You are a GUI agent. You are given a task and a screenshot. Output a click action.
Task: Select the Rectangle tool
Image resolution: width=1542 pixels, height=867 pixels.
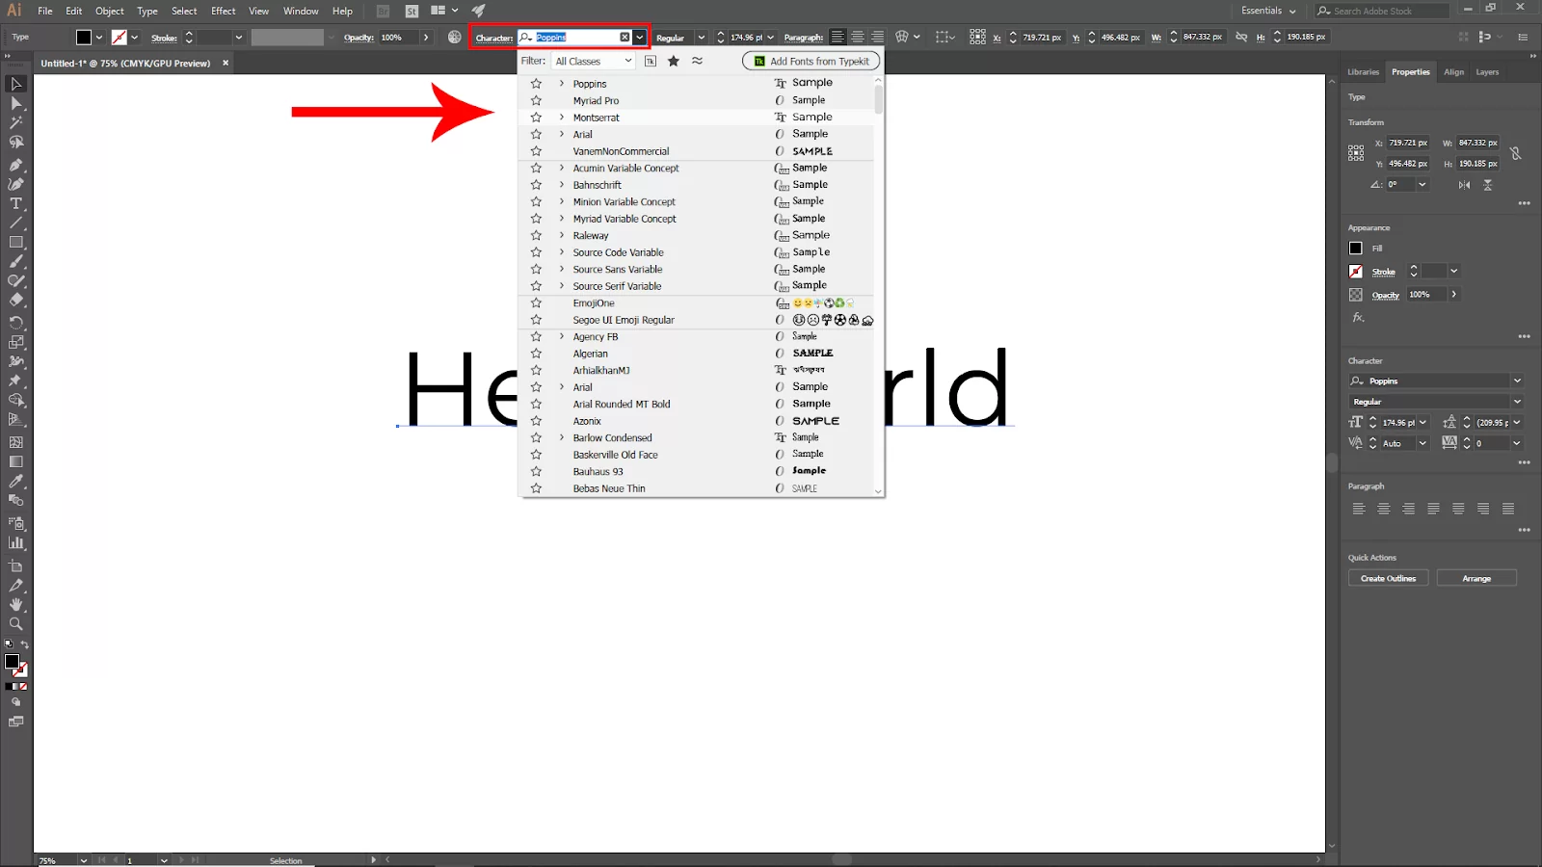(x=16, y=242)
